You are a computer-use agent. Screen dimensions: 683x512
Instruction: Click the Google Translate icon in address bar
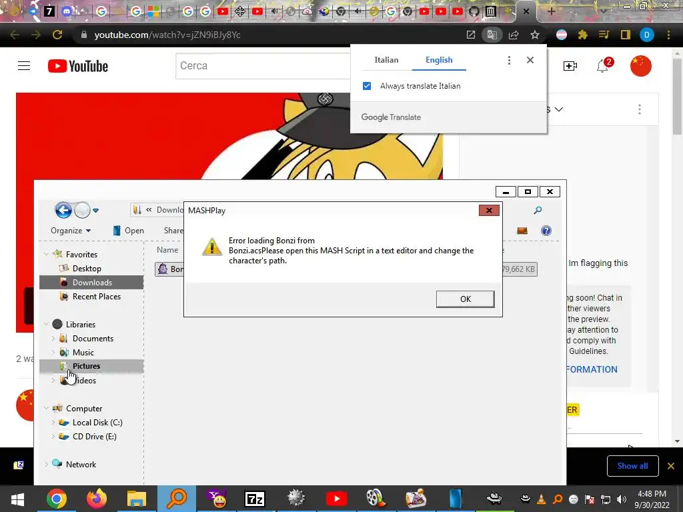(492, 35)
